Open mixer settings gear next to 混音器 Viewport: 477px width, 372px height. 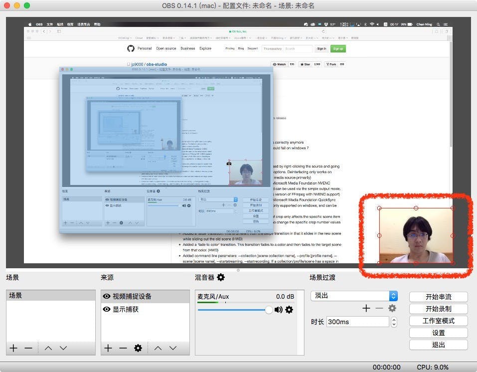pos(220,277)
